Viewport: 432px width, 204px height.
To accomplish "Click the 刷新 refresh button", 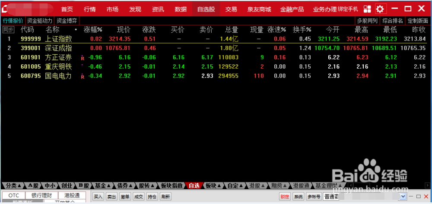I will pos(165,197).
